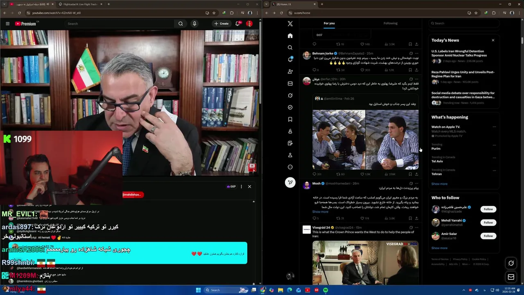Screen dimensions: 524x295
Task: Open Windows Start menu
Action: [198, 290]
